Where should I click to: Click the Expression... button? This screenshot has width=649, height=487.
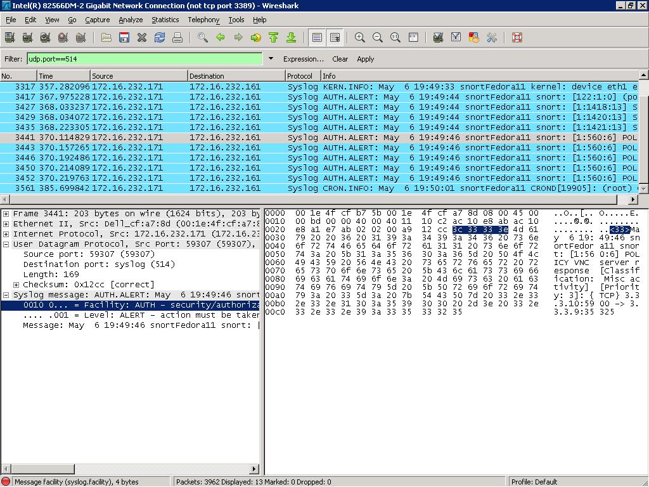tap(303, 59)
